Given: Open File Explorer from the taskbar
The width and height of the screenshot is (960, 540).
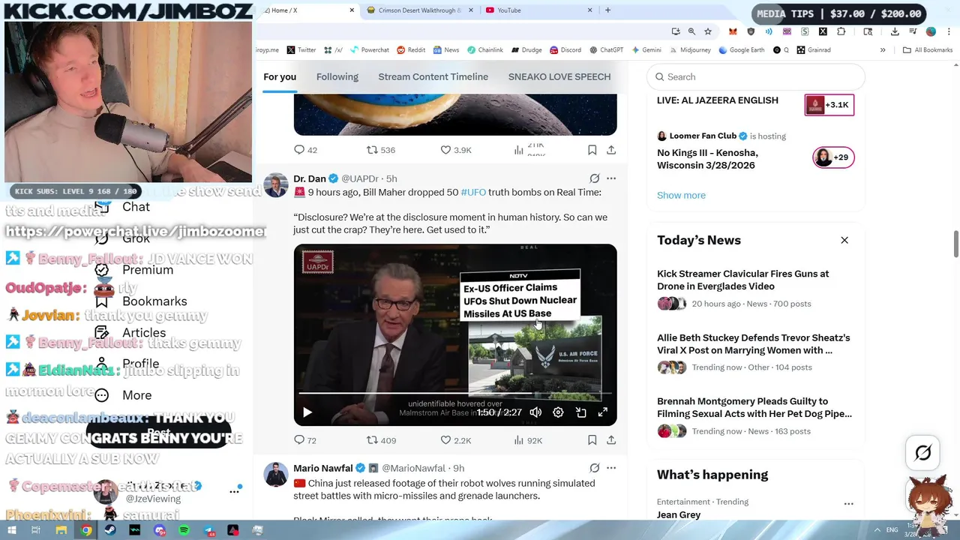Looking at the screenshot, I should tap(61, 530).
